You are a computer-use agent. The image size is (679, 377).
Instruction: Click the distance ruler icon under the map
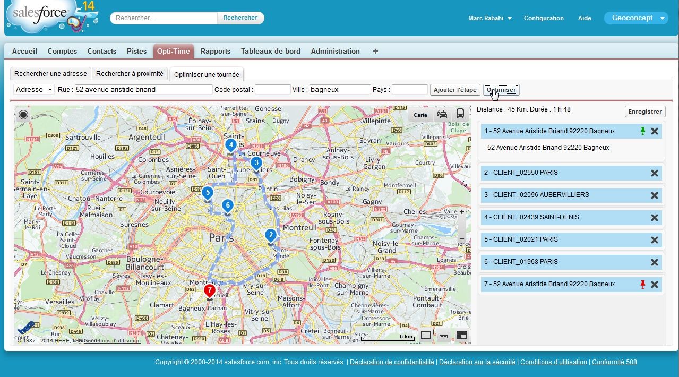444,336
